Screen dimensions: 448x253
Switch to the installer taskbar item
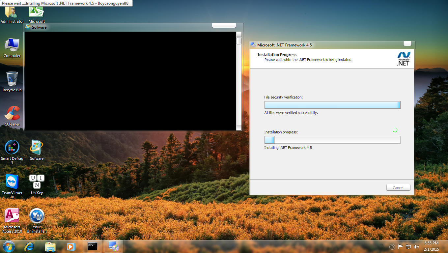[x=114, y=246]
